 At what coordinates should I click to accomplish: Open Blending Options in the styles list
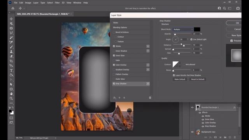tap(120, 28)
